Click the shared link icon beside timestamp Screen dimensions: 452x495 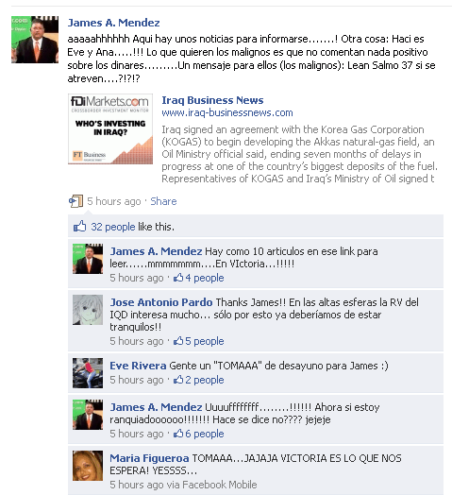coord(75,201)
